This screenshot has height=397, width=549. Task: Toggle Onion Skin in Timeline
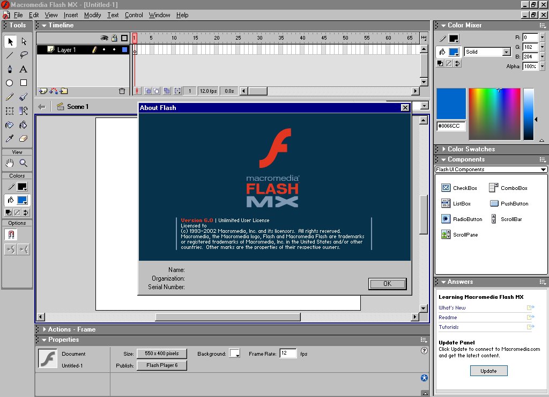[x=148, y=91]
